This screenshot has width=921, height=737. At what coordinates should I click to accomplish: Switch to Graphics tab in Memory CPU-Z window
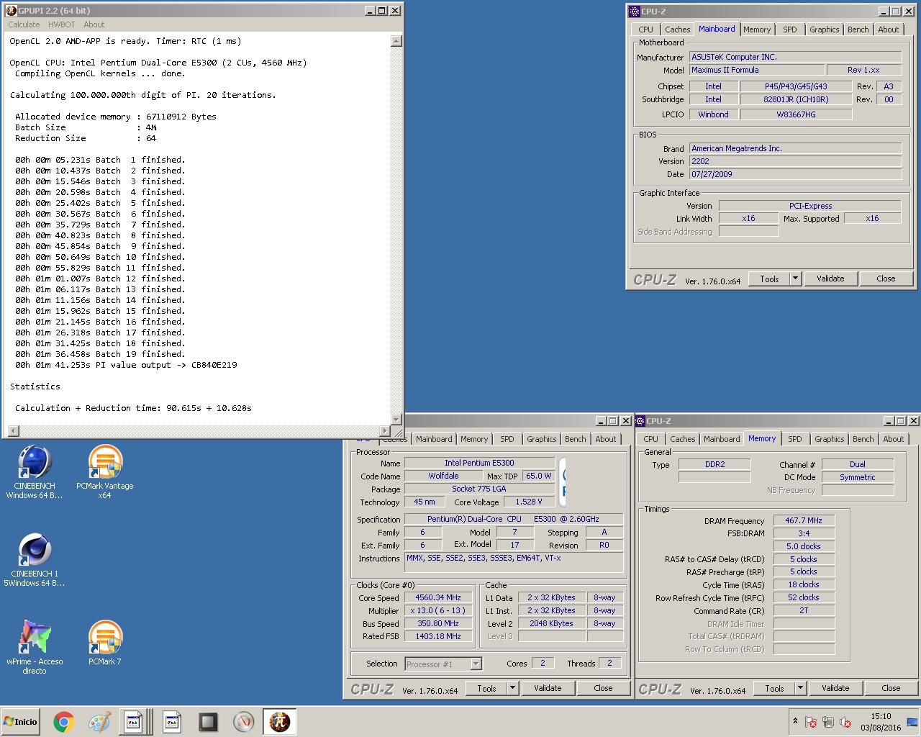coord(829,439)
